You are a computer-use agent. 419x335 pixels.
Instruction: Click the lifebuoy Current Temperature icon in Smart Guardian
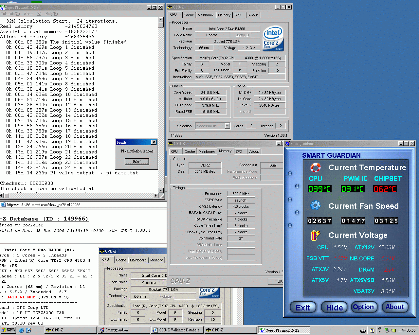316,167
